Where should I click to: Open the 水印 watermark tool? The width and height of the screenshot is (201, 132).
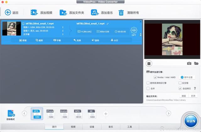(x=114, y=40)
